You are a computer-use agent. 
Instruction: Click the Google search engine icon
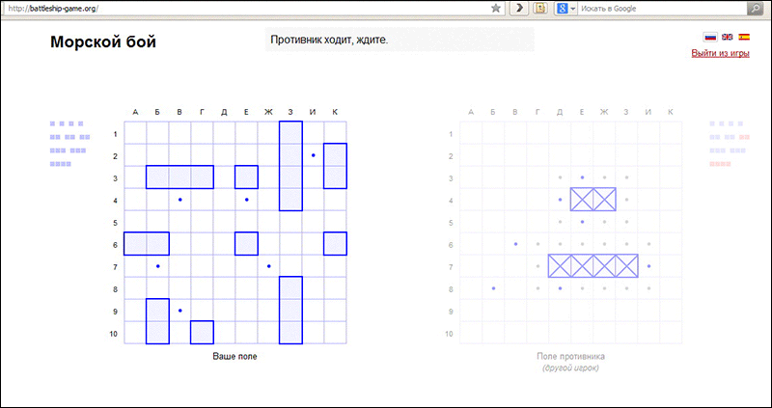(x=563, y=9)
